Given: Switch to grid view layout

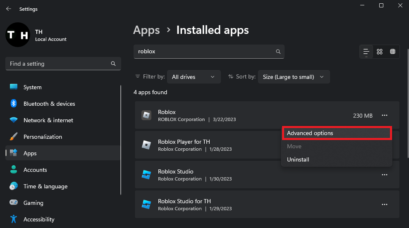Looking at the screenshot, I should click(x=380, y=52).
